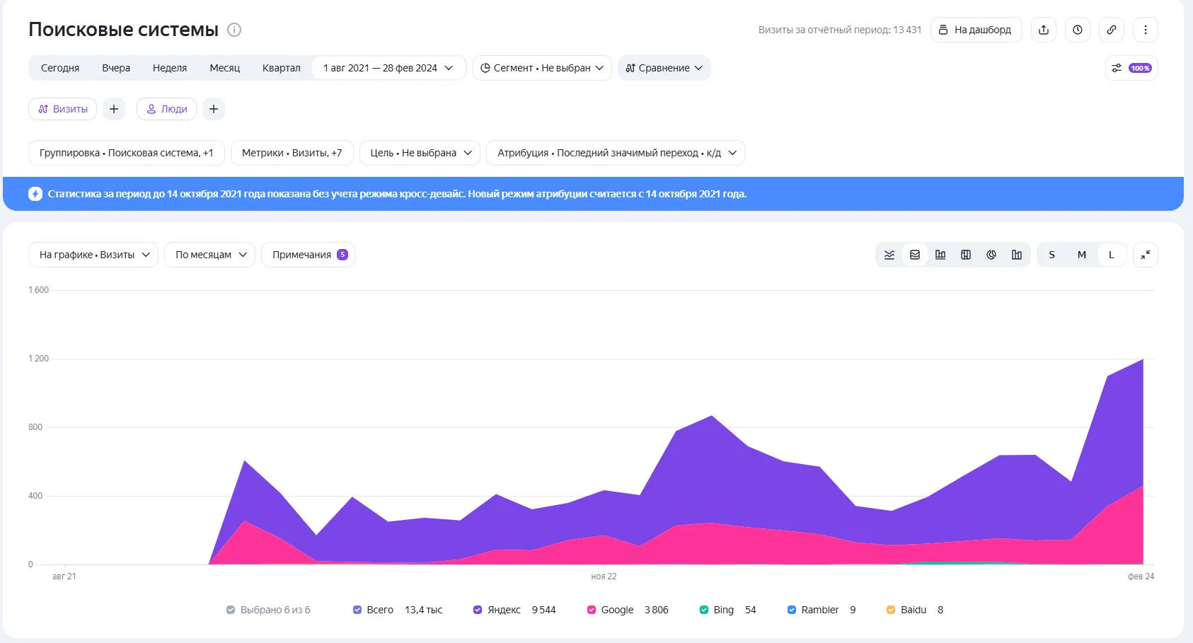Click the На дашборд button
1193x643 pixels.
976,30
